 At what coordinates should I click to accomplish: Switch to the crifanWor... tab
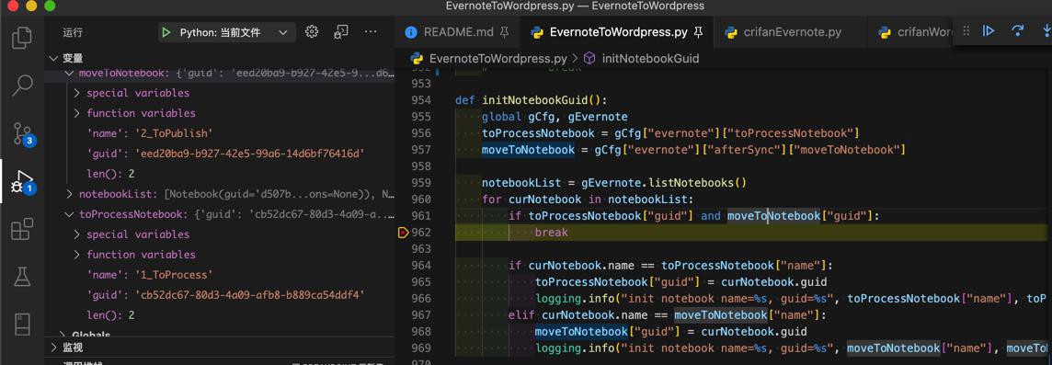click(916, 31)
